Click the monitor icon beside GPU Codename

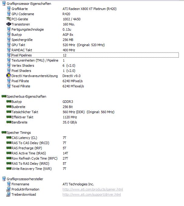click(x=9, y=14)
